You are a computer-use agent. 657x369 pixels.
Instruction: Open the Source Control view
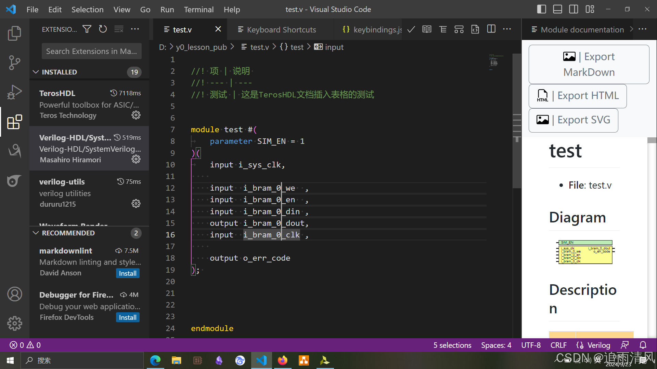tap(14, 63)
